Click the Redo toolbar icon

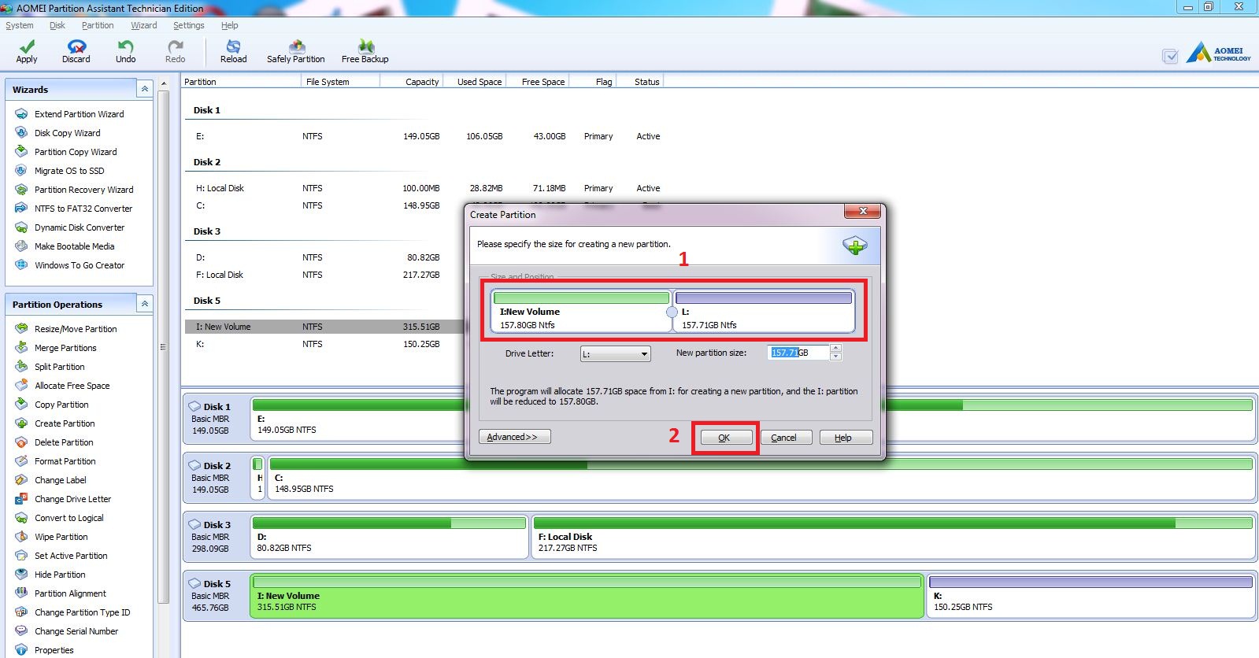tap(176, 51)
